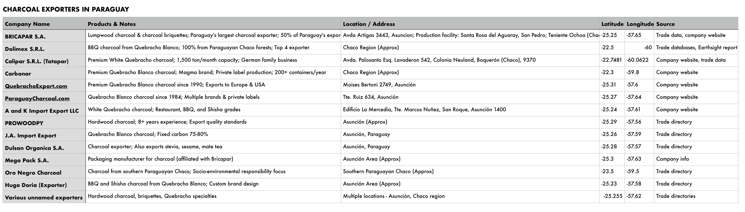Select the Lumpwood charcoal & briquettes notes cell
Image resolution: width=745 pixels, height=212 pixels.
(x=213, y=35)
